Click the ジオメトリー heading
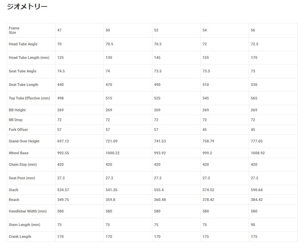305x248 pixels. [27, 6]
